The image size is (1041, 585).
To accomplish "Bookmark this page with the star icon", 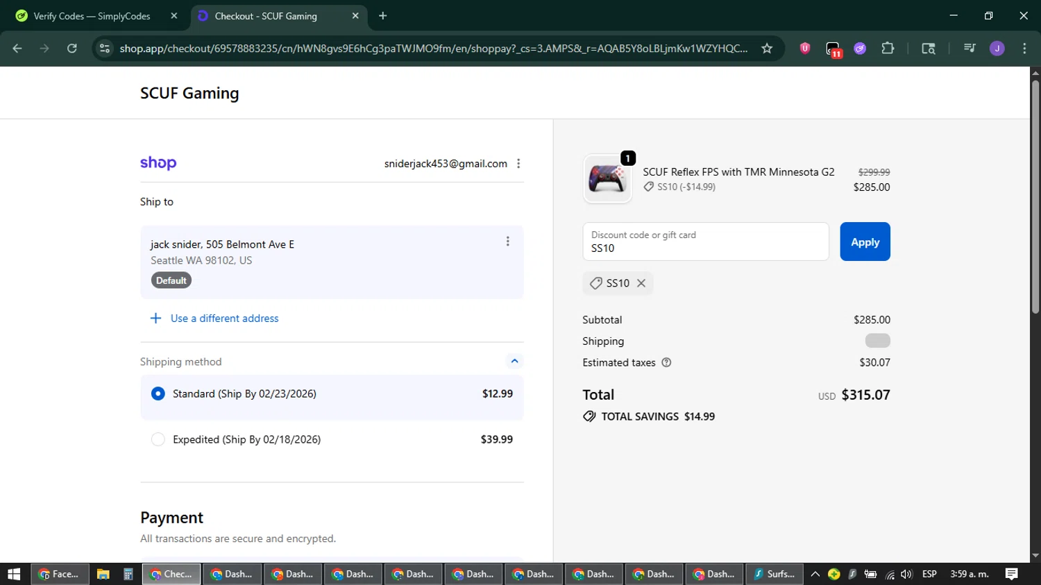I will pyautogui.click(x=767, y=49).
